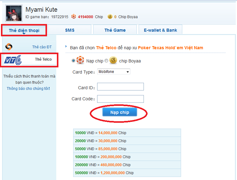Viewport: 237px width, 180px height.
Task: Click the VTC logo in sidebar
Action: point(13,60)
